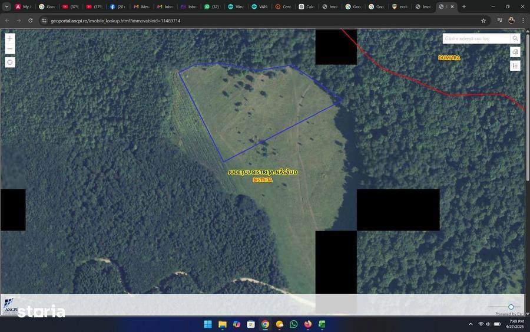Switch to the 'My A' tab
Image resolution: width=530 pixels, height=332 pixels.
(24, 6)
